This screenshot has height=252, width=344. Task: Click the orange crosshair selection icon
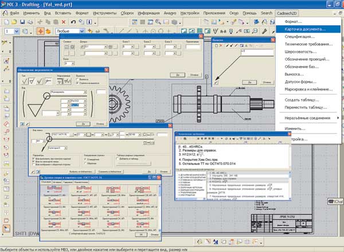40,31
